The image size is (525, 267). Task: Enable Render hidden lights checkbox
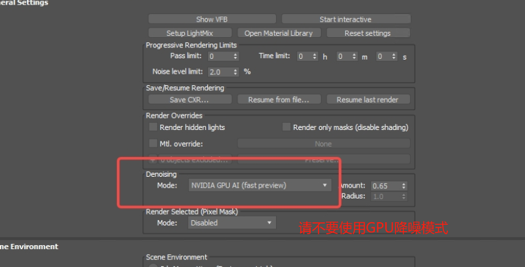pyautogui.click(x=153, y=127)
